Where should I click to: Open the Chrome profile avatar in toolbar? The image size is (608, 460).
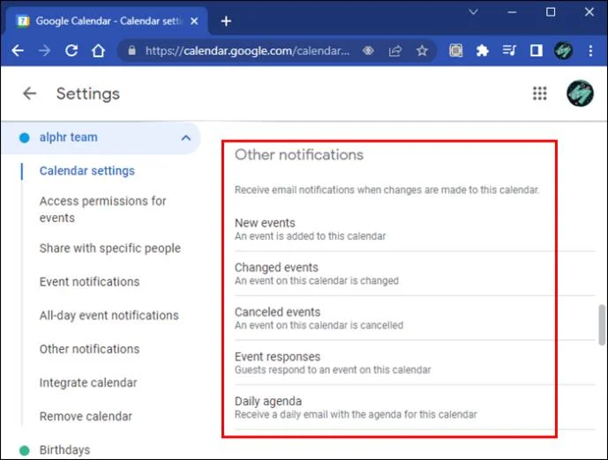pyautogui.click(x=563, y=50)
